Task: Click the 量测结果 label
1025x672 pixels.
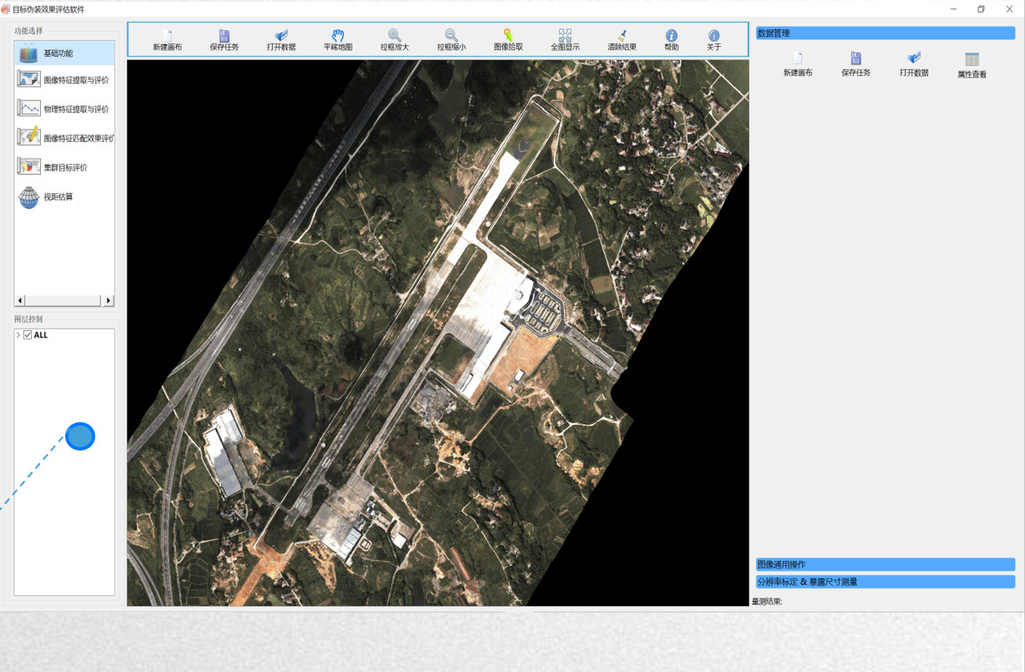Action: (767, 602)
